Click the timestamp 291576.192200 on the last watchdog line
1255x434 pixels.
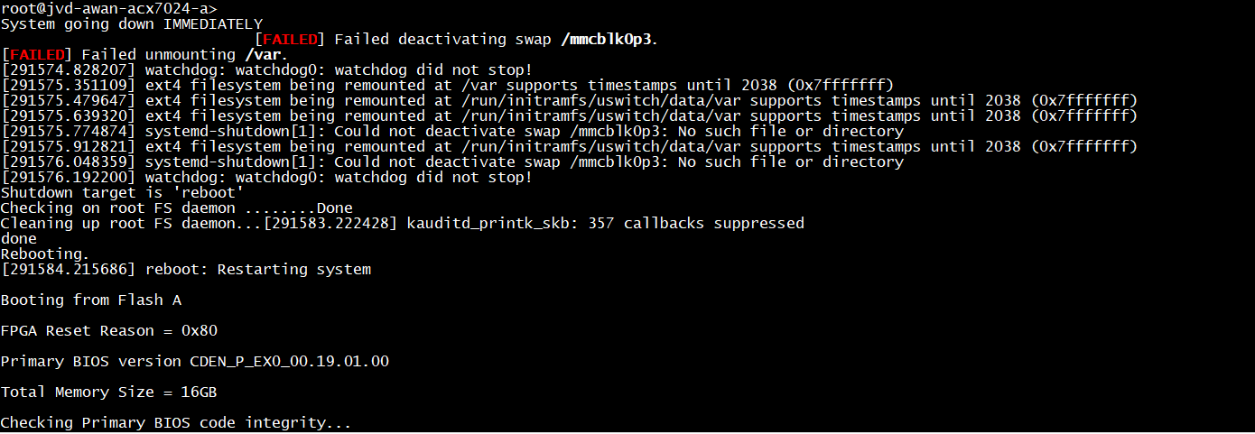point(69,177)
